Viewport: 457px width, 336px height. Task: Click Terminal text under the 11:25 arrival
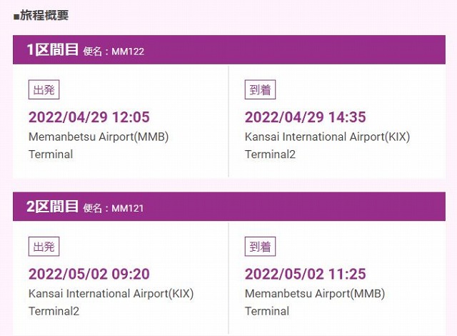coord(267,312)
